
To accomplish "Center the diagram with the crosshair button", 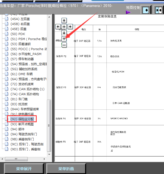I will click(64, 27).
